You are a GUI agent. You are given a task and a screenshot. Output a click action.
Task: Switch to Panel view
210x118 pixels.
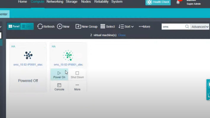point(14,26)
